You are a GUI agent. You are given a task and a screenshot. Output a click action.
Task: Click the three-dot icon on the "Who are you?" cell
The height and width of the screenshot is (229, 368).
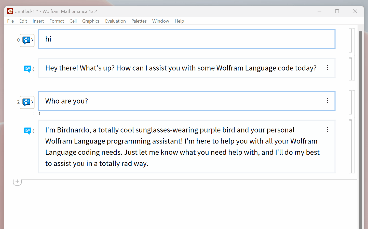click(x=328, y=101)
